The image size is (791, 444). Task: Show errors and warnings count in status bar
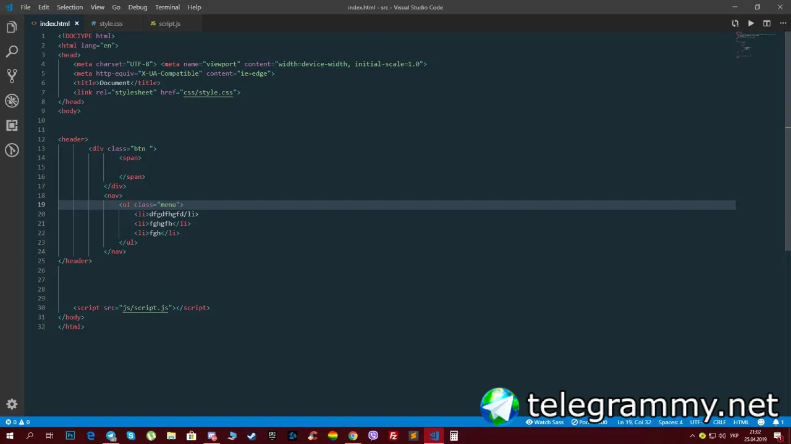(x=17, y=422)
